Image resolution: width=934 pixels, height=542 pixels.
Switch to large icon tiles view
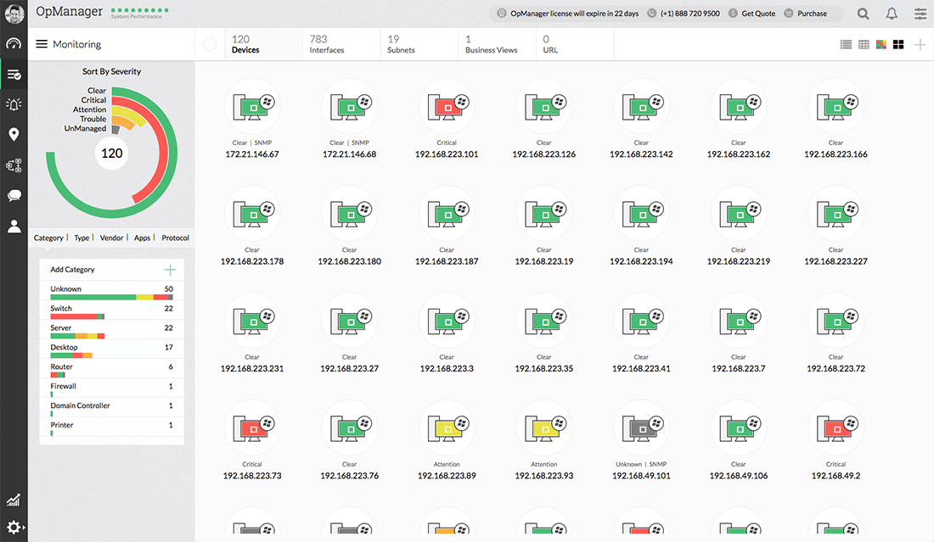pyautogui.click(x=898, y=45)
